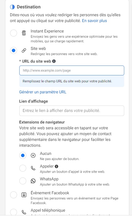Choose the WhatsApp radio option

(23, 181)
